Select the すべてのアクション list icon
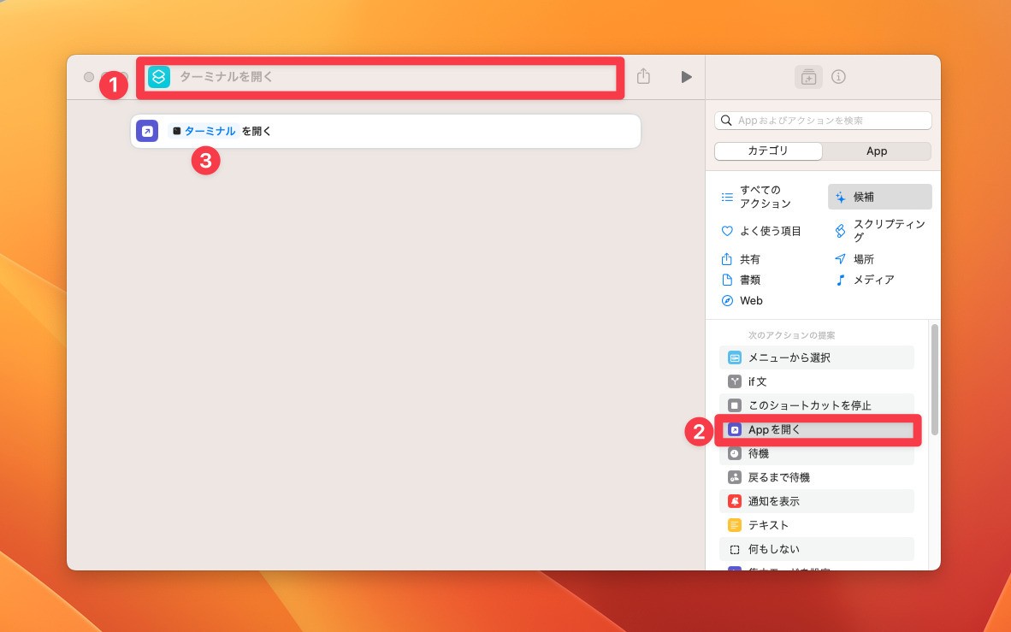The width and height of the screenshot is (1011, 632). click(727, 196)
